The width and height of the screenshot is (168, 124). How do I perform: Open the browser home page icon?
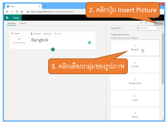[22, 12]
